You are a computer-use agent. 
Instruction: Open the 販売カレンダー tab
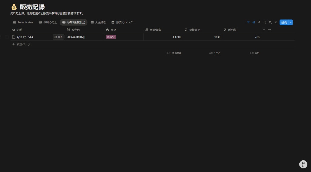123,22
